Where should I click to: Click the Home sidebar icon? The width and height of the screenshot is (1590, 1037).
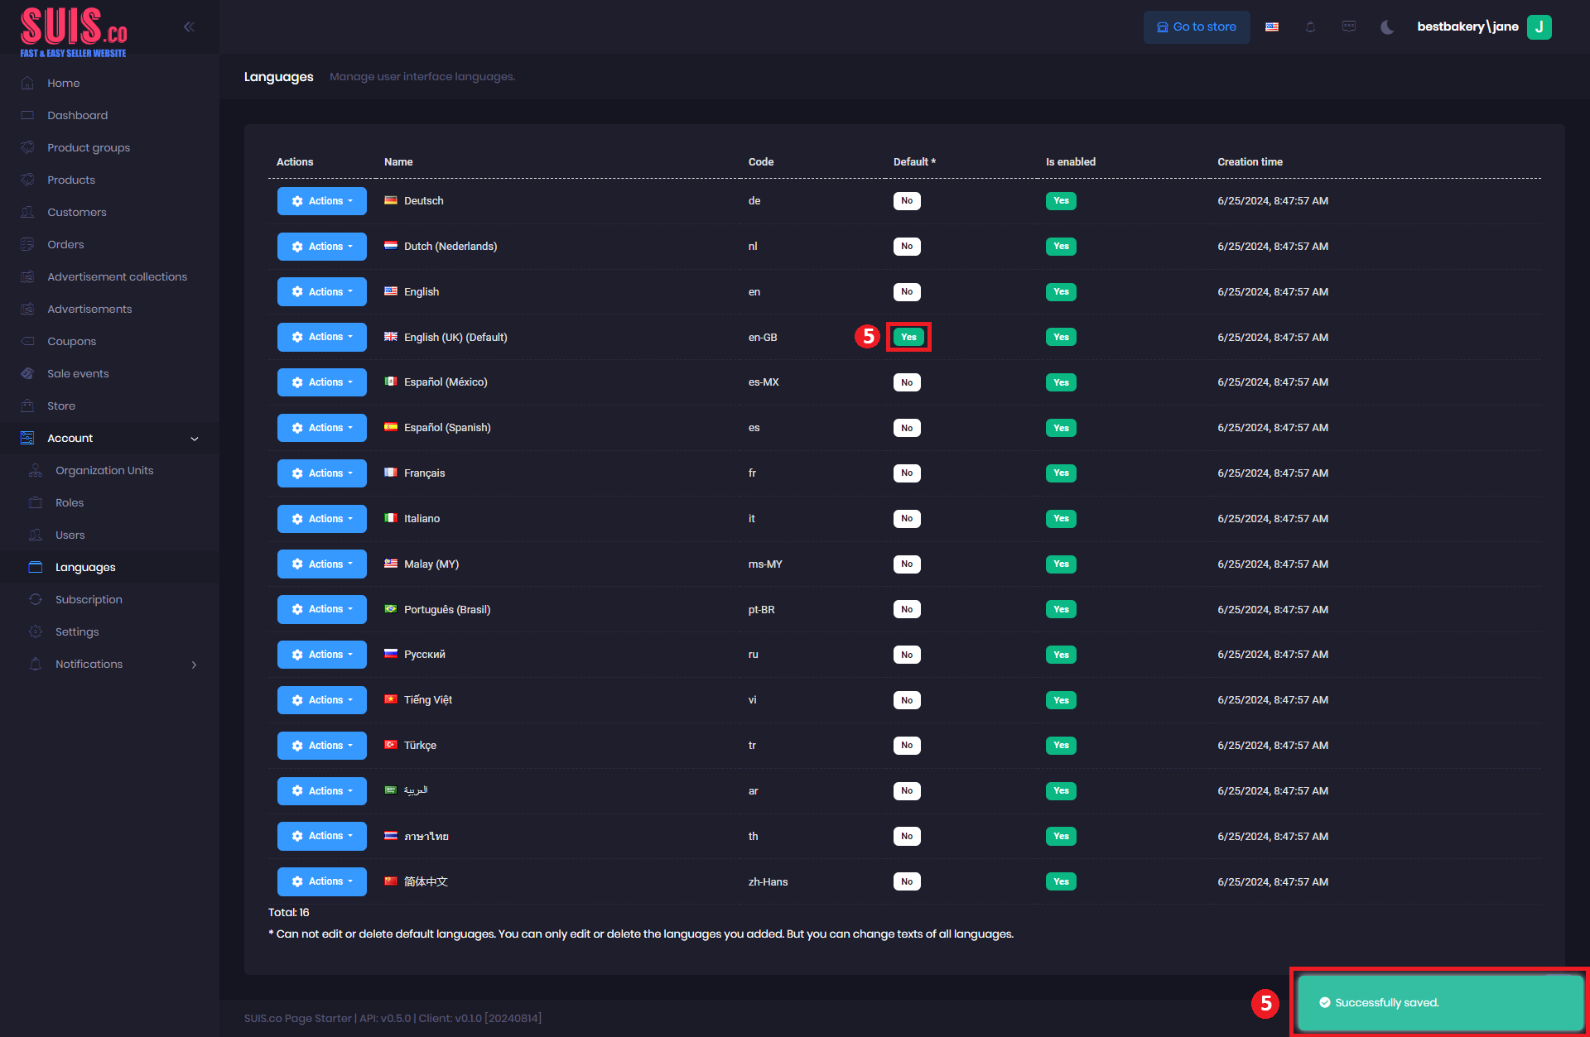tap(27, 83)
